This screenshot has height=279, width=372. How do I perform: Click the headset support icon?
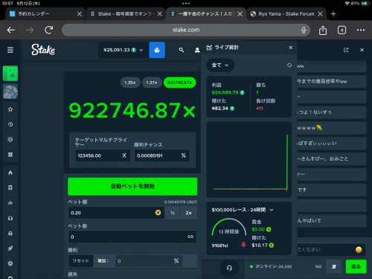[x=229, y=268]
